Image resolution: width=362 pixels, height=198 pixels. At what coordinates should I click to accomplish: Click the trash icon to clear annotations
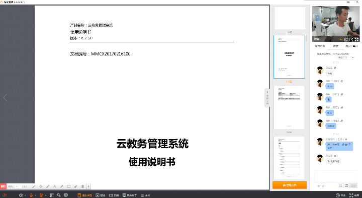pos(82,186)
